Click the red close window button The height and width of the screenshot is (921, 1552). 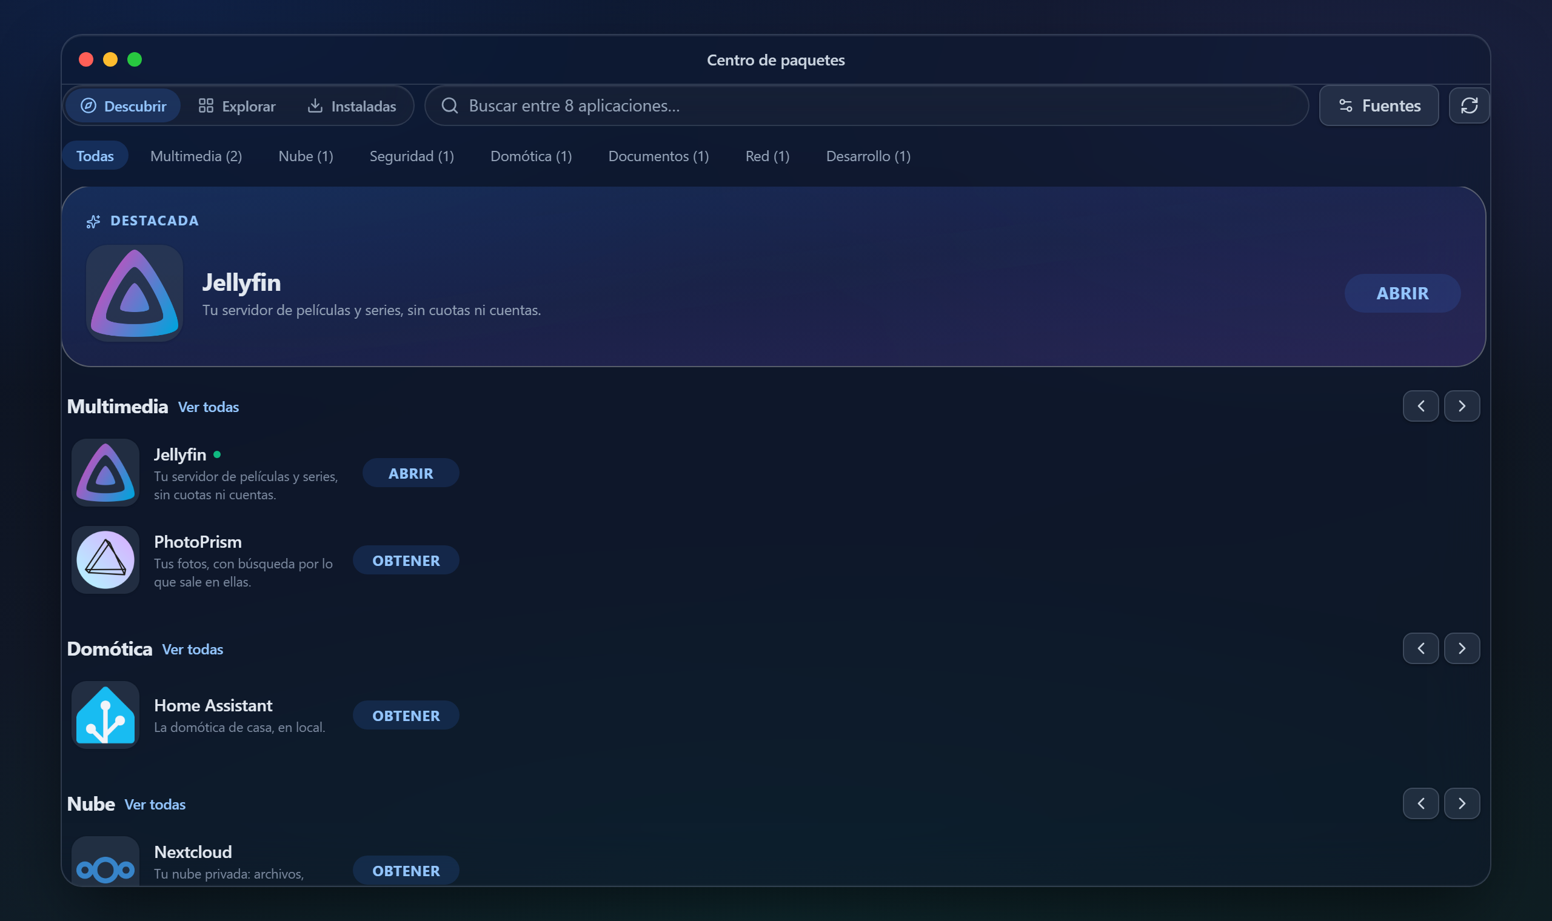click(86, 59)
